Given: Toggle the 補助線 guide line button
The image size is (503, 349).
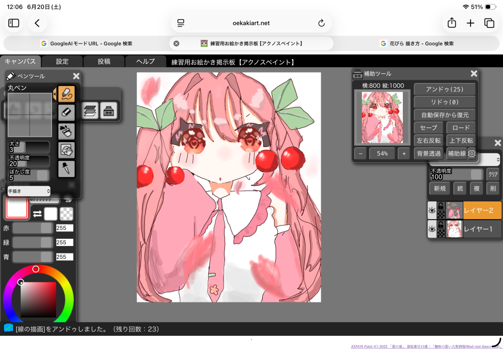Looking at the screenshot, I should click(x=456, y=153).
